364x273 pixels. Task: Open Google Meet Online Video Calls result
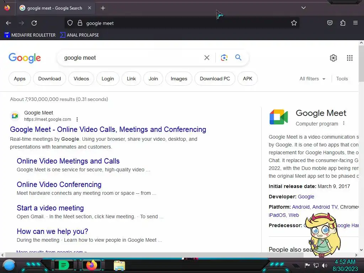108,129
